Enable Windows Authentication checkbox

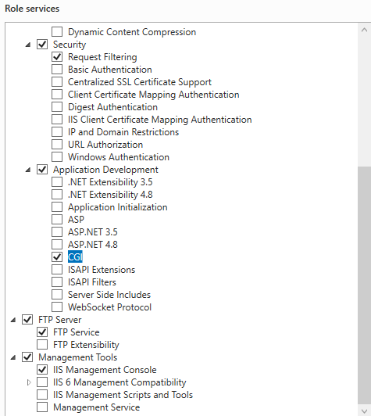[57, 157]
